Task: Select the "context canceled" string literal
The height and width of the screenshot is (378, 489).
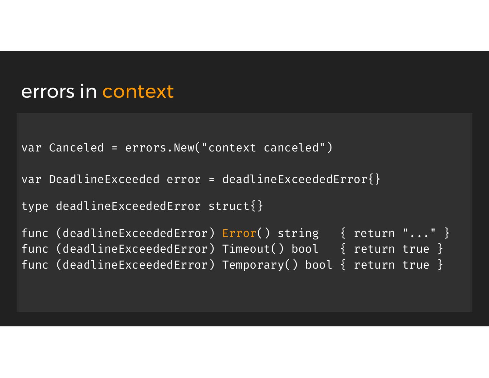Action: coord(263,148)
